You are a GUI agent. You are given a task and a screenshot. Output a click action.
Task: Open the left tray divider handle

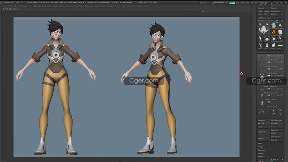coord(1,84)
